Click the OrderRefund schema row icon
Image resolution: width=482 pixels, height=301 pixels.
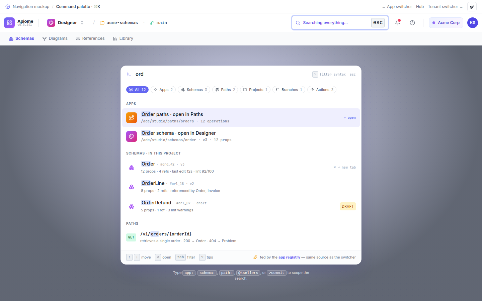coord(132,206)
